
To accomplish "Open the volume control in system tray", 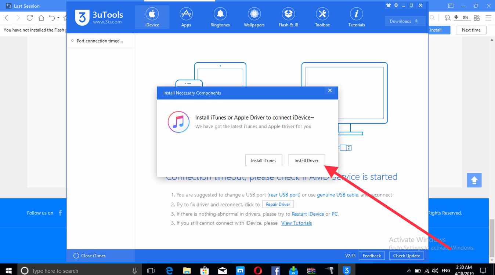I will (x=436, y=271).
